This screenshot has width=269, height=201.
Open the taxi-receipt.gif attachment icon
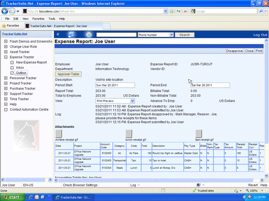[199, 133]
